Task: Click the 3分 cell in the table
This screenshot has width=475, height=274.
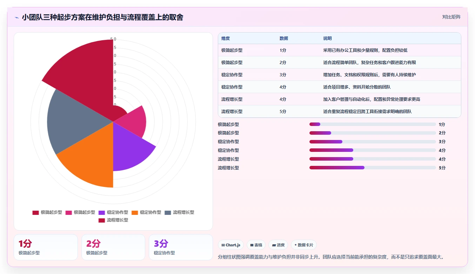Action: [x=283, y=75]
